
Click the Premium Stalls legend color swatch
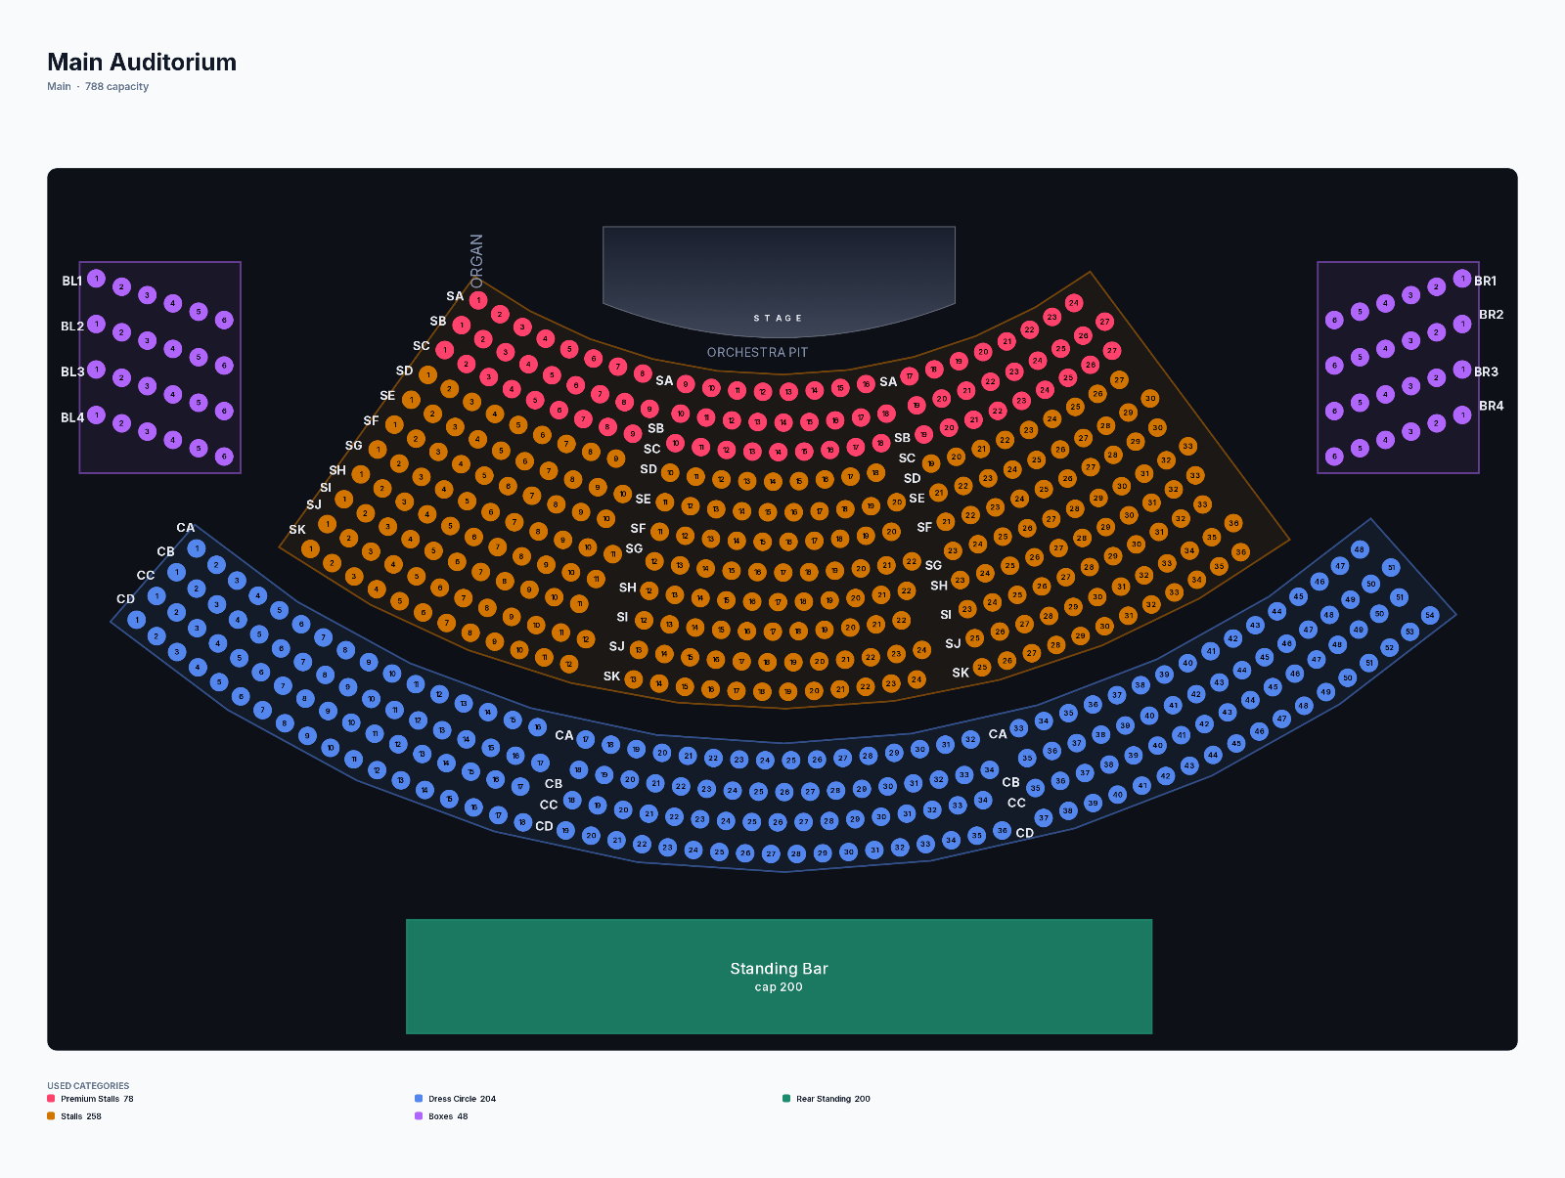51,1099
